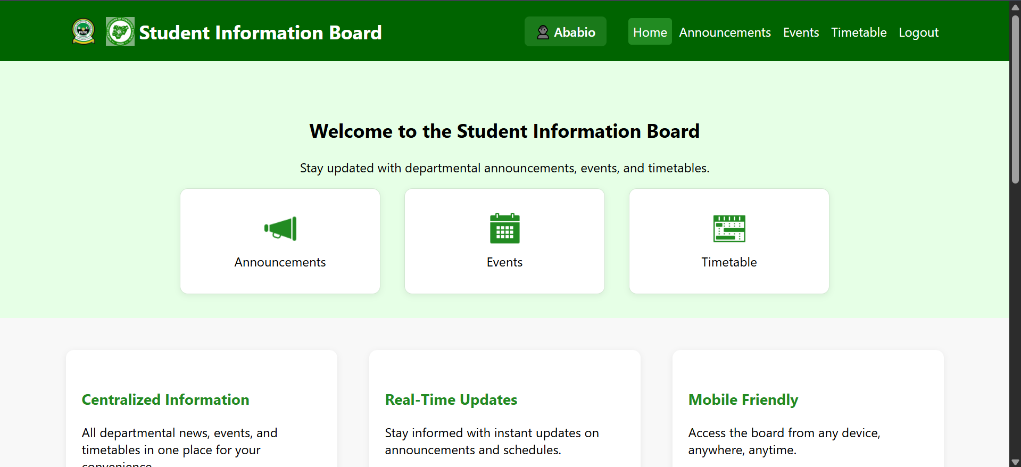The image size is (1021, 467).
Task: Click the 'Access the board from any device' text
Action: point(784,441)
